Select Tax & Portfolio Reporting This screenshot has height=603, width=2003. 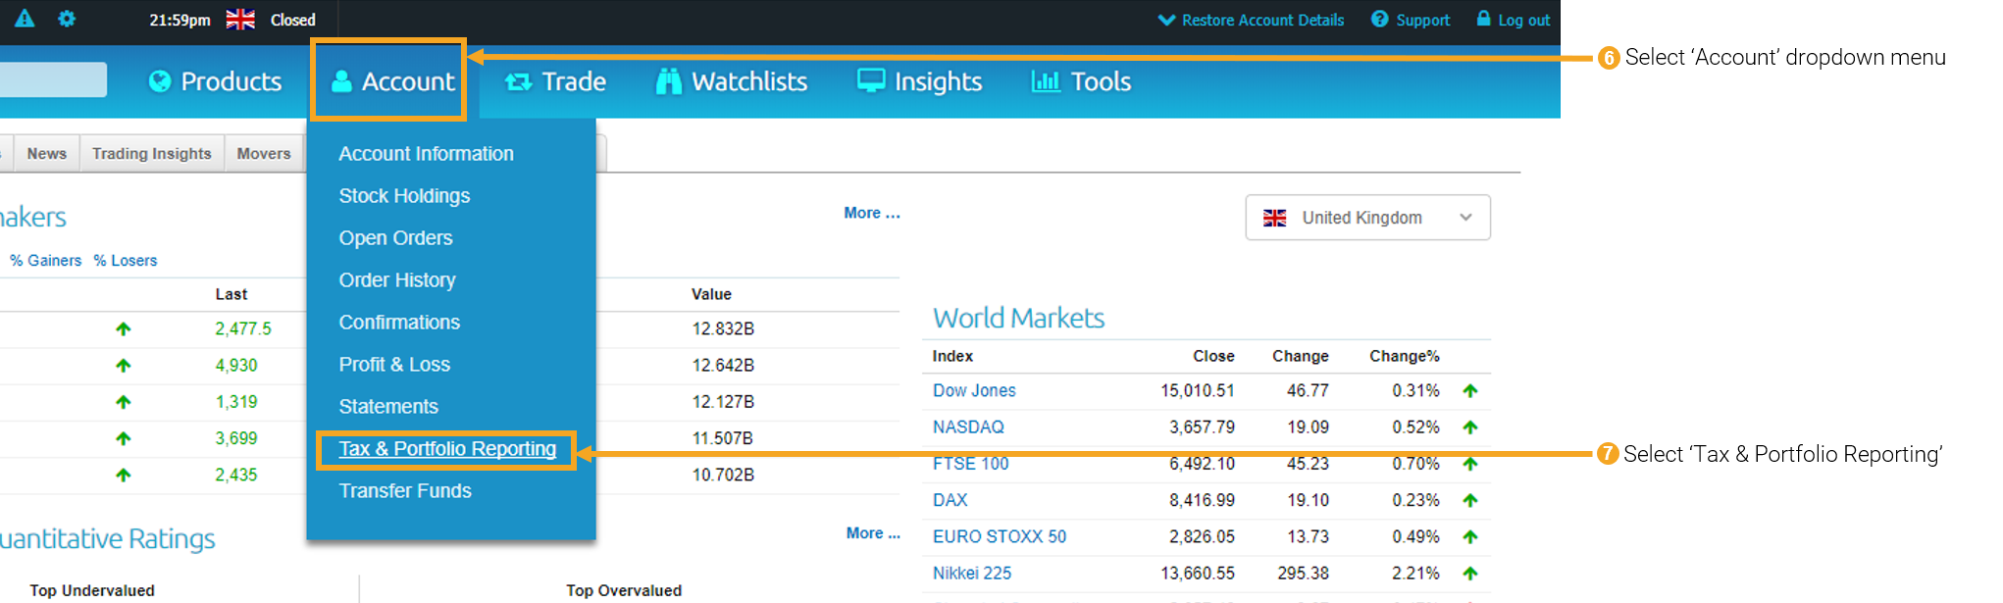tap(447, 449)
